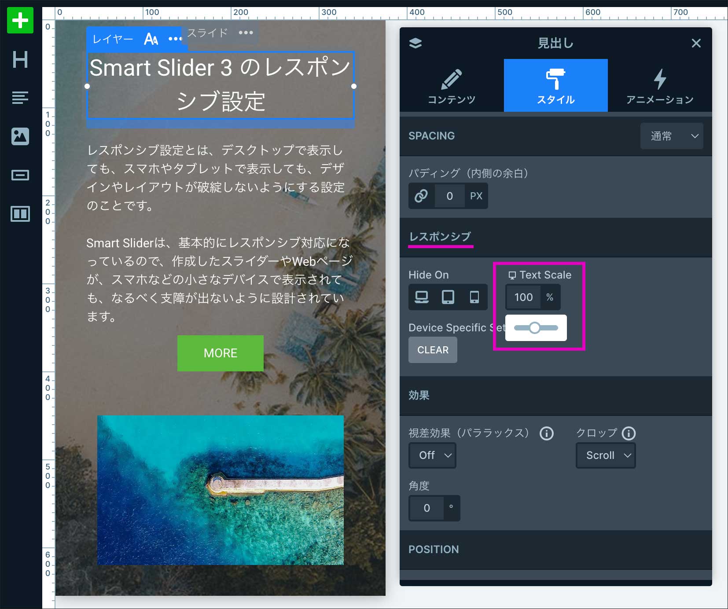
Task: Select the Button layer icon in sidebar
Action: point(20,175)
